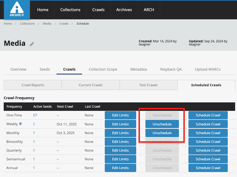The image size is (237, 177).
Task: Open Collections in top navigation
Action: pyautogui.click(x=70, y=10)
